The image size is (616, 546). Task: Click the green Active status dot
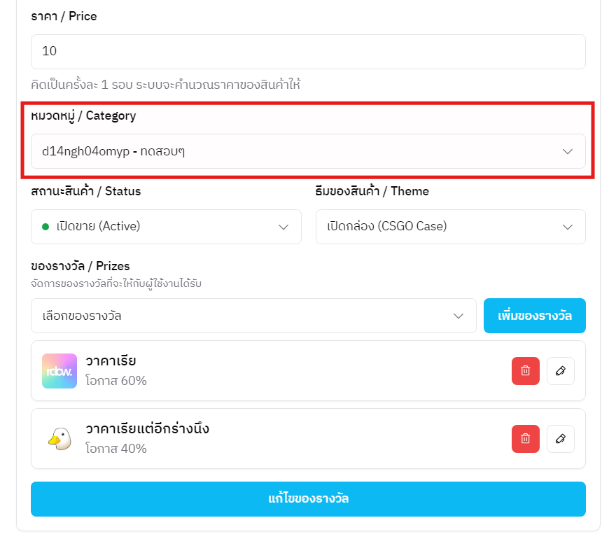45,227
